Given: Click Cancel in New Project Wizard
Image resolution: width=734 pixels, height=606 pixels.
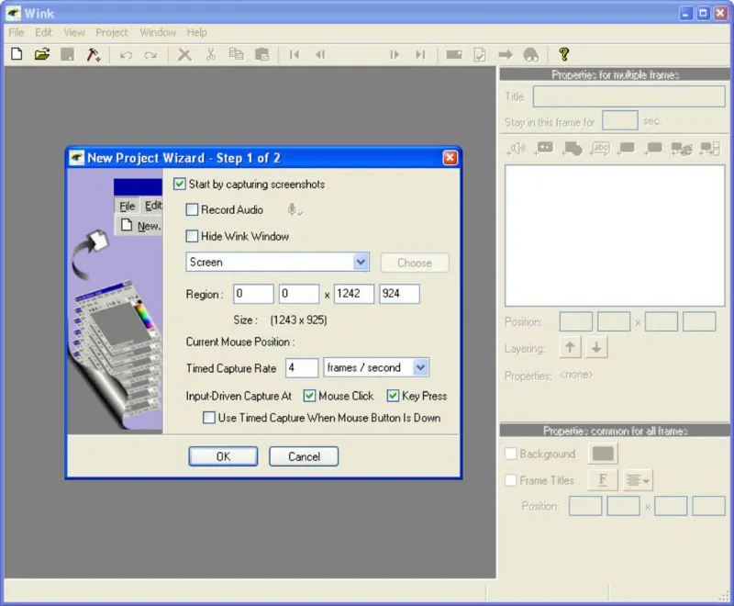Looking at the screenshot, I should (x=304, y=456).
